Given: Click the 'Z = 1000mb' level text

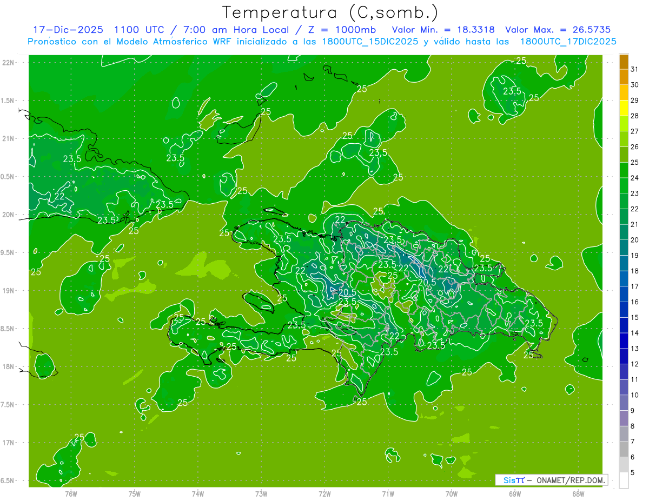Looking at the screenshot, I should click(342, 30).
